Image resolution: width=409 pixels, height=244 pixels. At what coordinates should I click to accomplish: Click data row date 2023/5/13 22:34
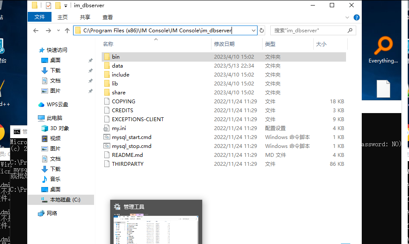[234, 65]
